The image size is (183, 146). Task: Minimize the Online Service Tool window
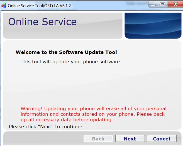pyautogui.click(x=153, y=4)
